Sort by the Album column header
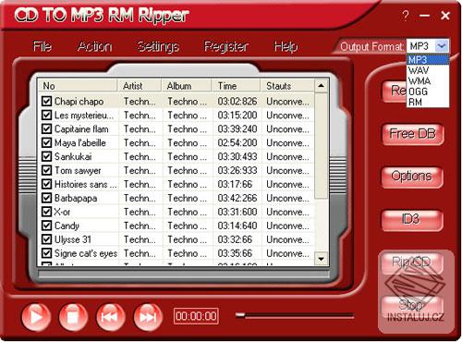This screenshot has height=342, width=462. click(x=187, y=86)
